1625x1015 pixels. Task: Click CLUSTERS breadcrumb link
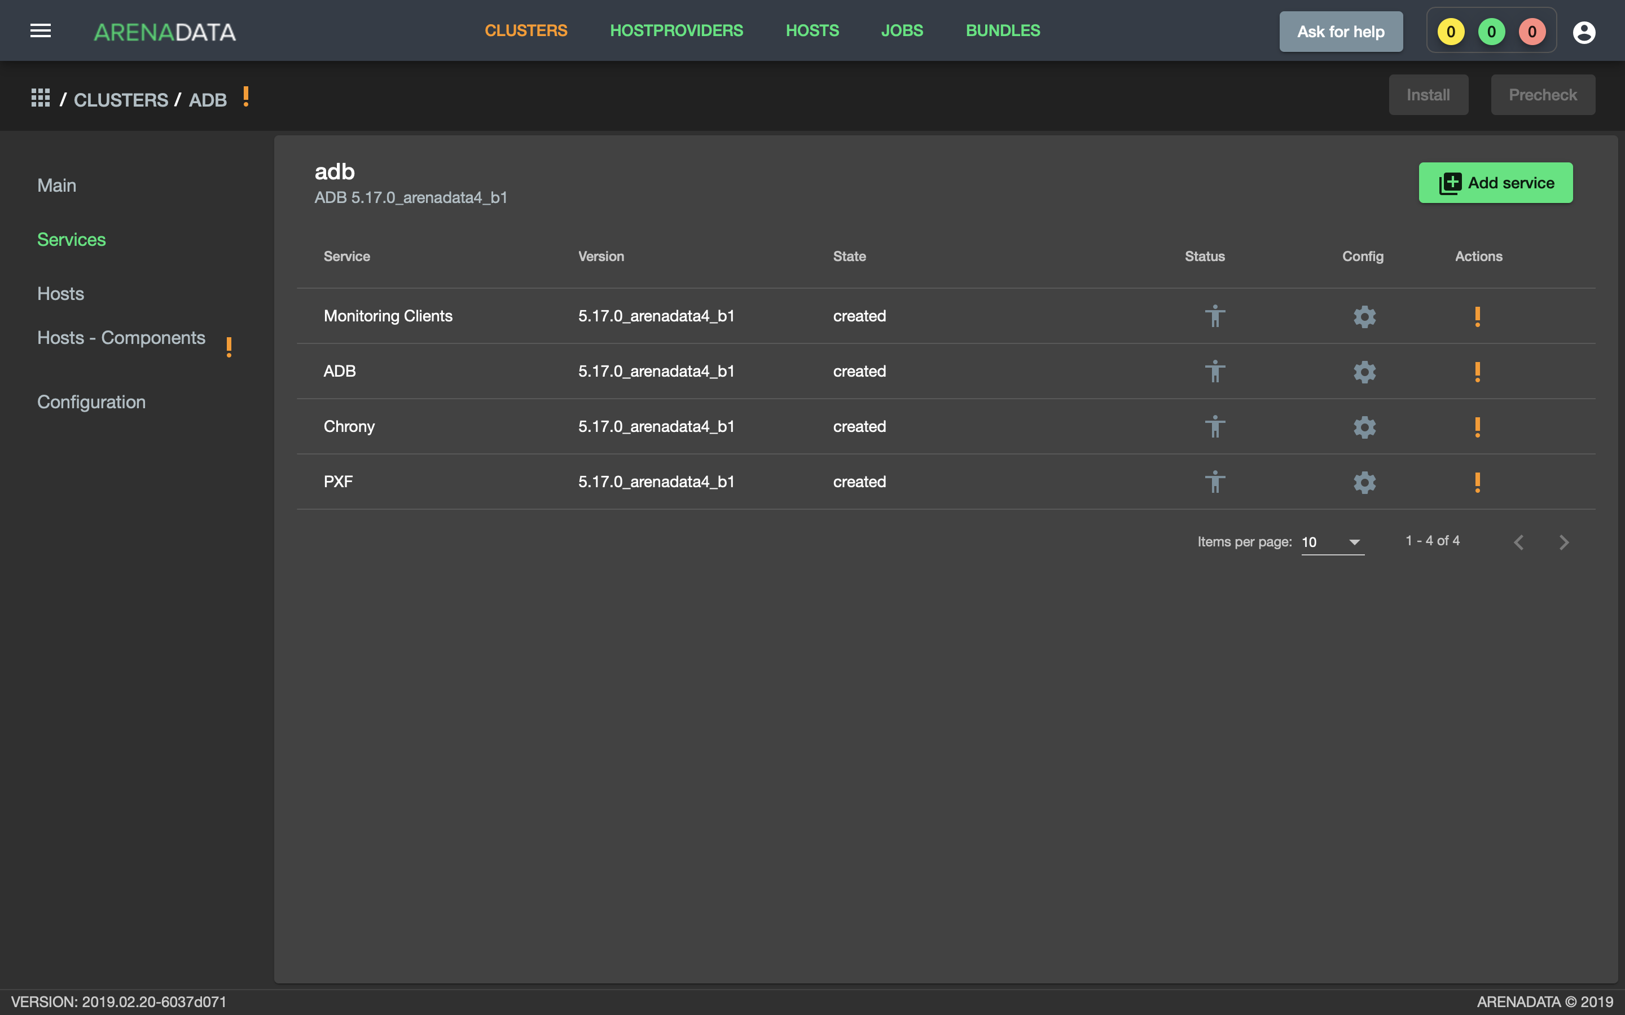click(x=121, y=100)
